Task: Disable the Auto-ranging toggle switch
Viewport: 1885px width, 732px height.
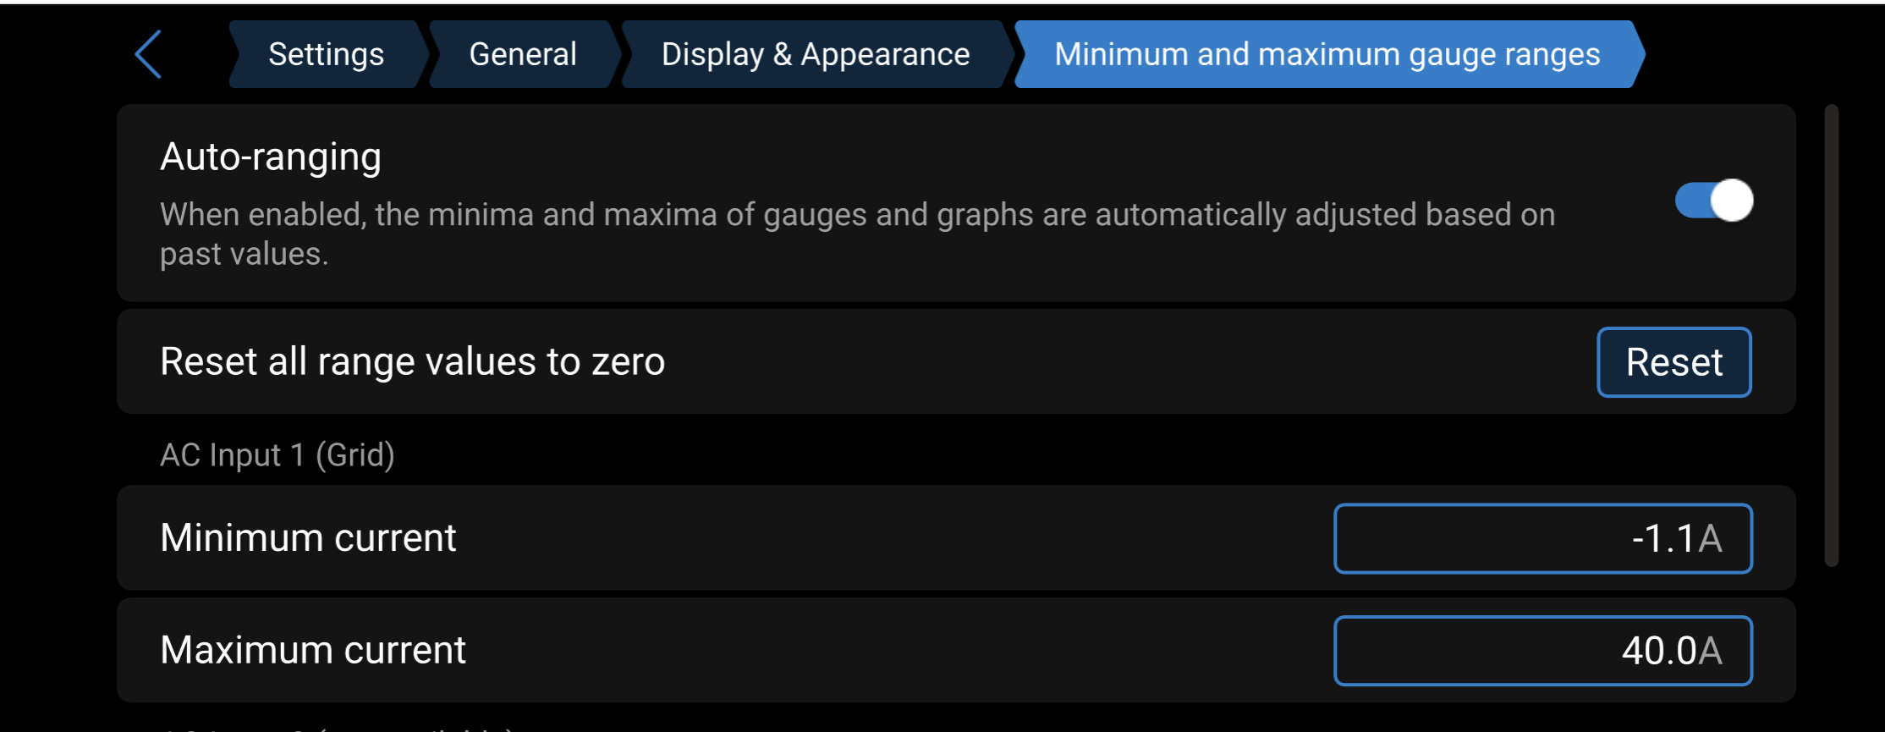Action: (1713, 201)
